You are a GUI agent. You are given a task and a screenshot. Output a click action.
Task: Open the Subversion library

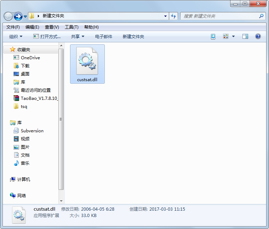(32, 131)
